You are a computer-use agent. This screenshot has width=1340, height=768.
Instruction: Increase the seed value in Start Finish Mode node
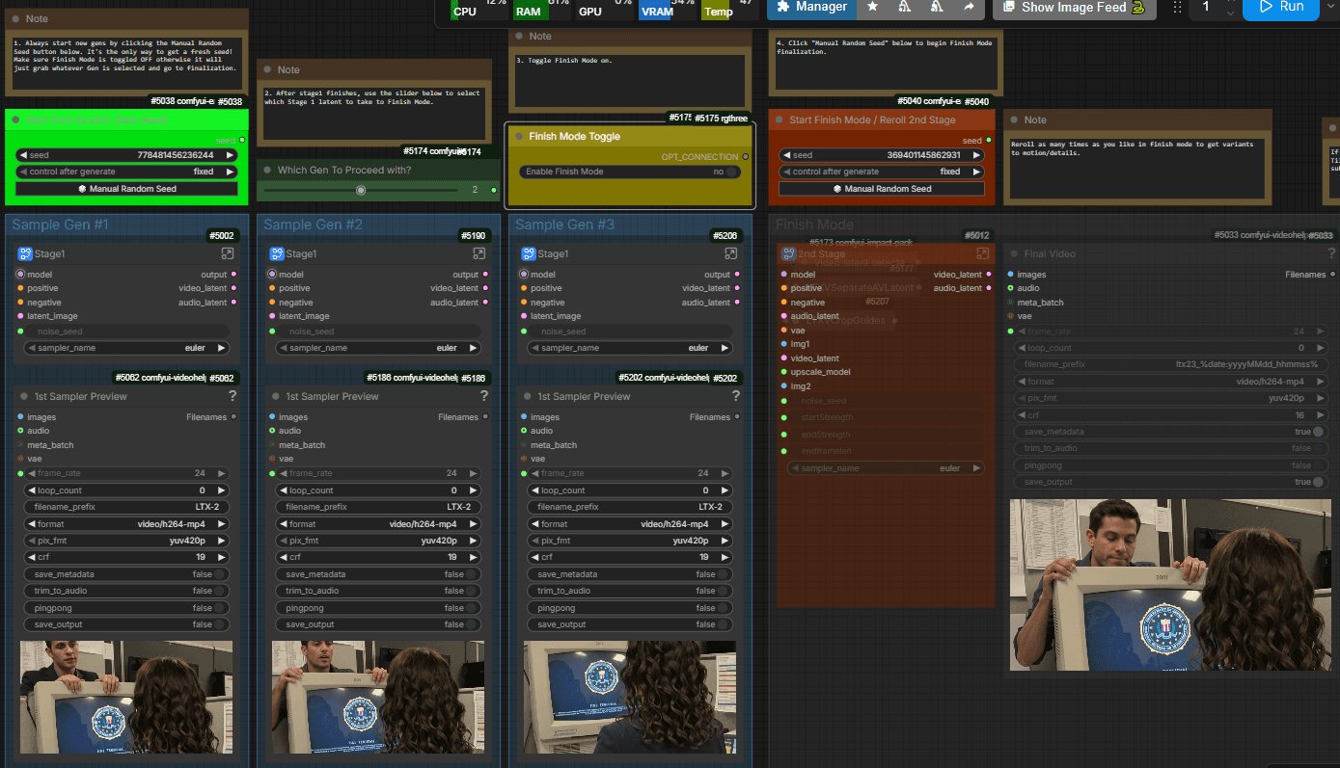[x=976, y=155]
